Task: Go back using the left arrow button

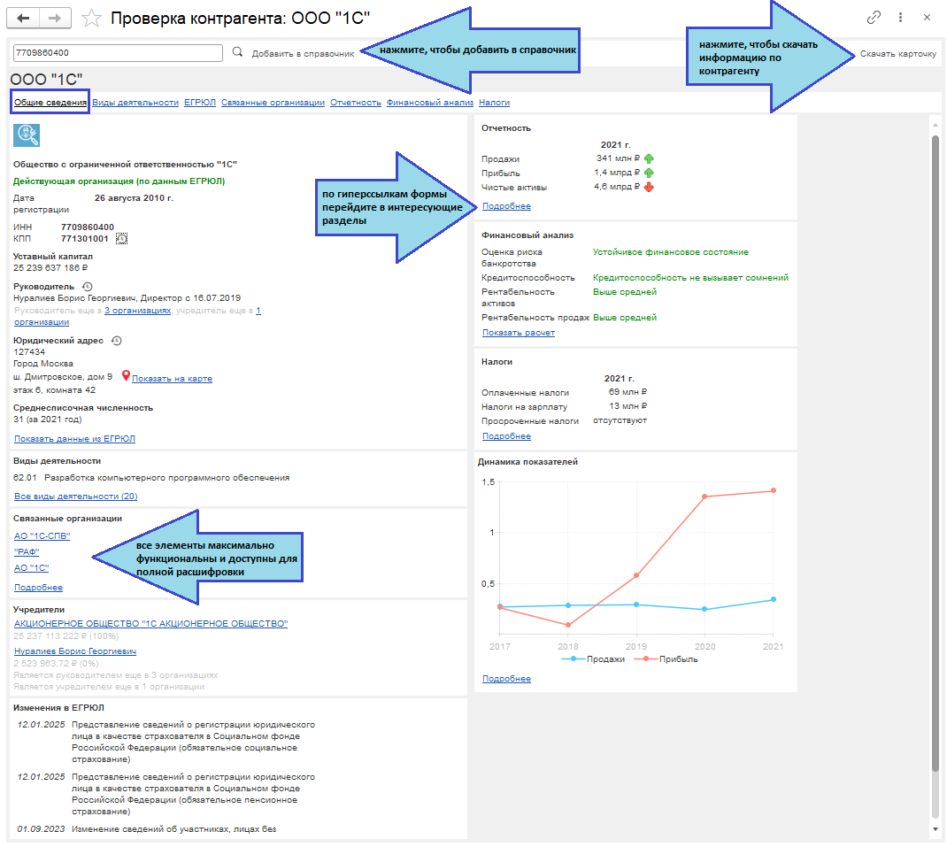Action: coord(23,18)
